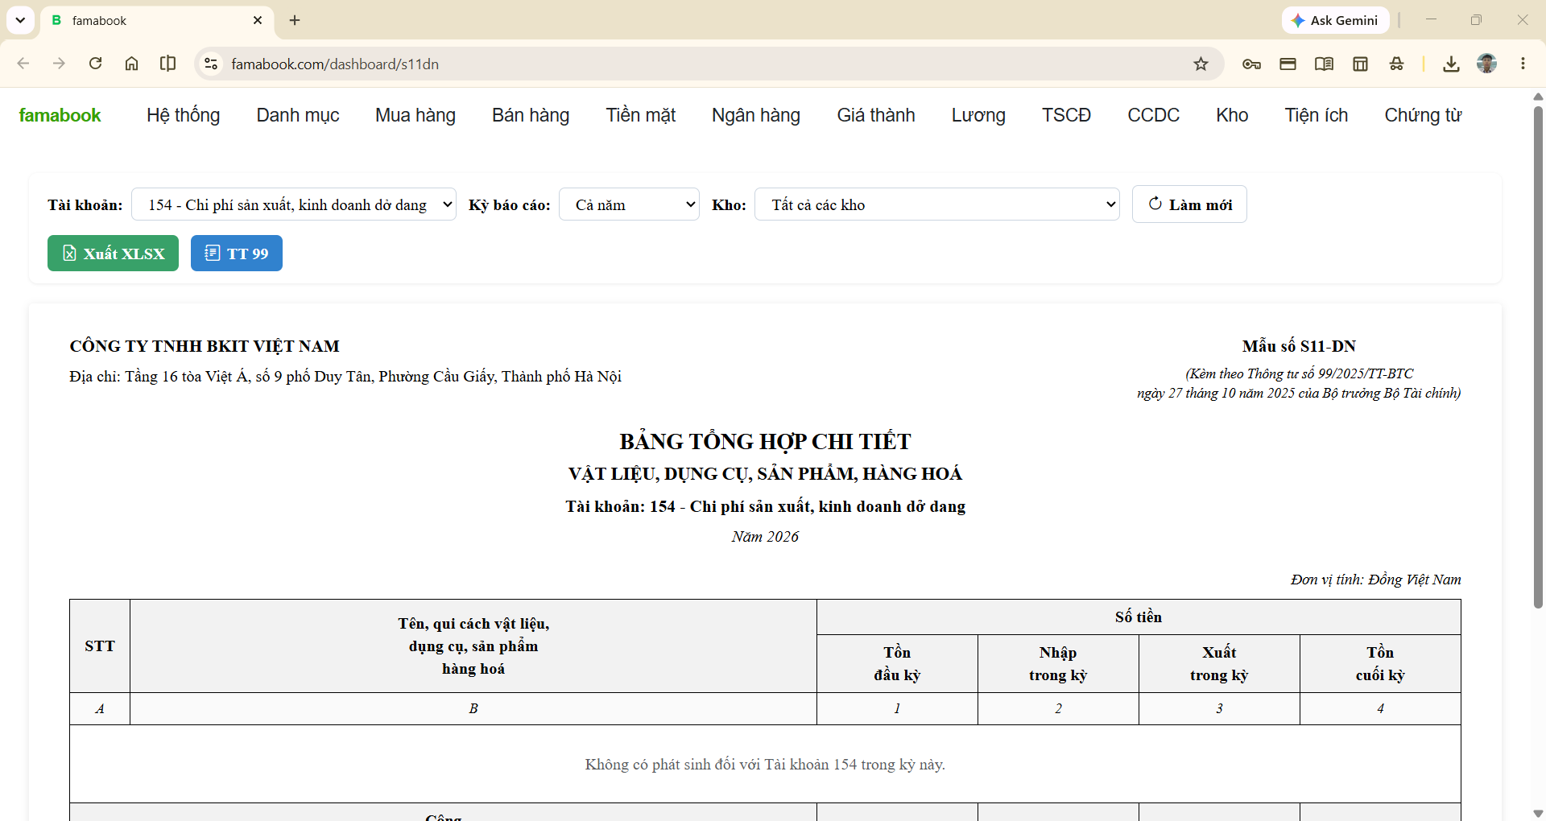Click the browser forward arrow
This screenshot has height=821, width=1546.
click(x=59, y=64)
